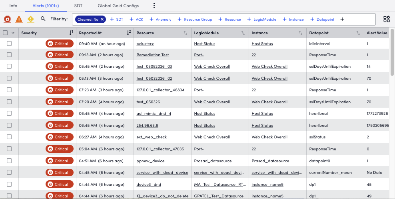Sort by the Resource column arrows
The image size is (395, 199).
click(185, 33)
